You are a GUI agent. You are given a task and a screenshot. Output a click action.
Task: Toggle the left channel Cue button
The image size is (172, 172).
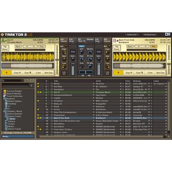(x=73, y=52)
